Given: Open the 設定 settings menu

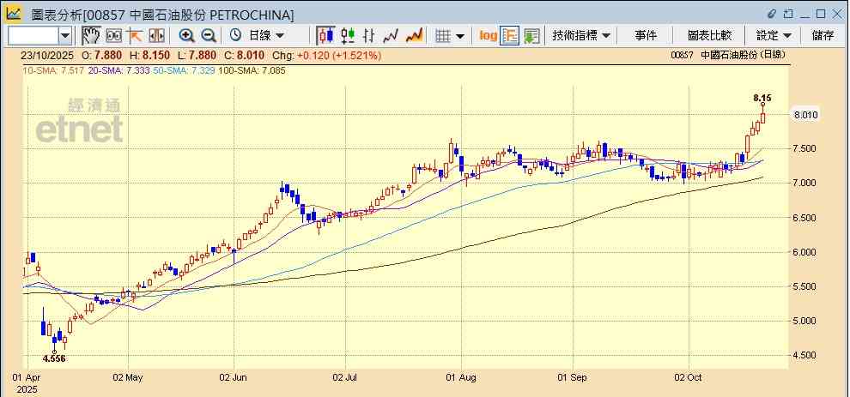Looking at the screenshot, I should coord(773,35).
